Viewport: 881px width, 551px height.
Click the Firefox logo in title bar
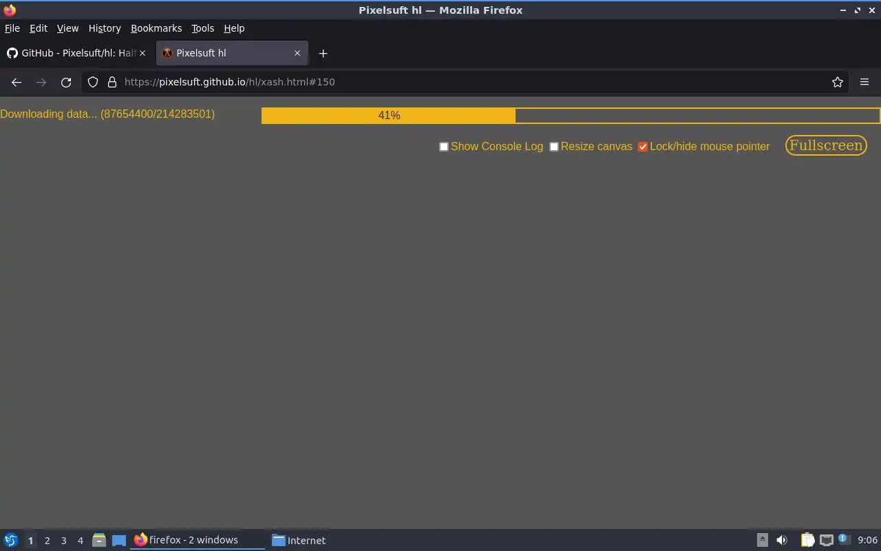tap(10, 10)
